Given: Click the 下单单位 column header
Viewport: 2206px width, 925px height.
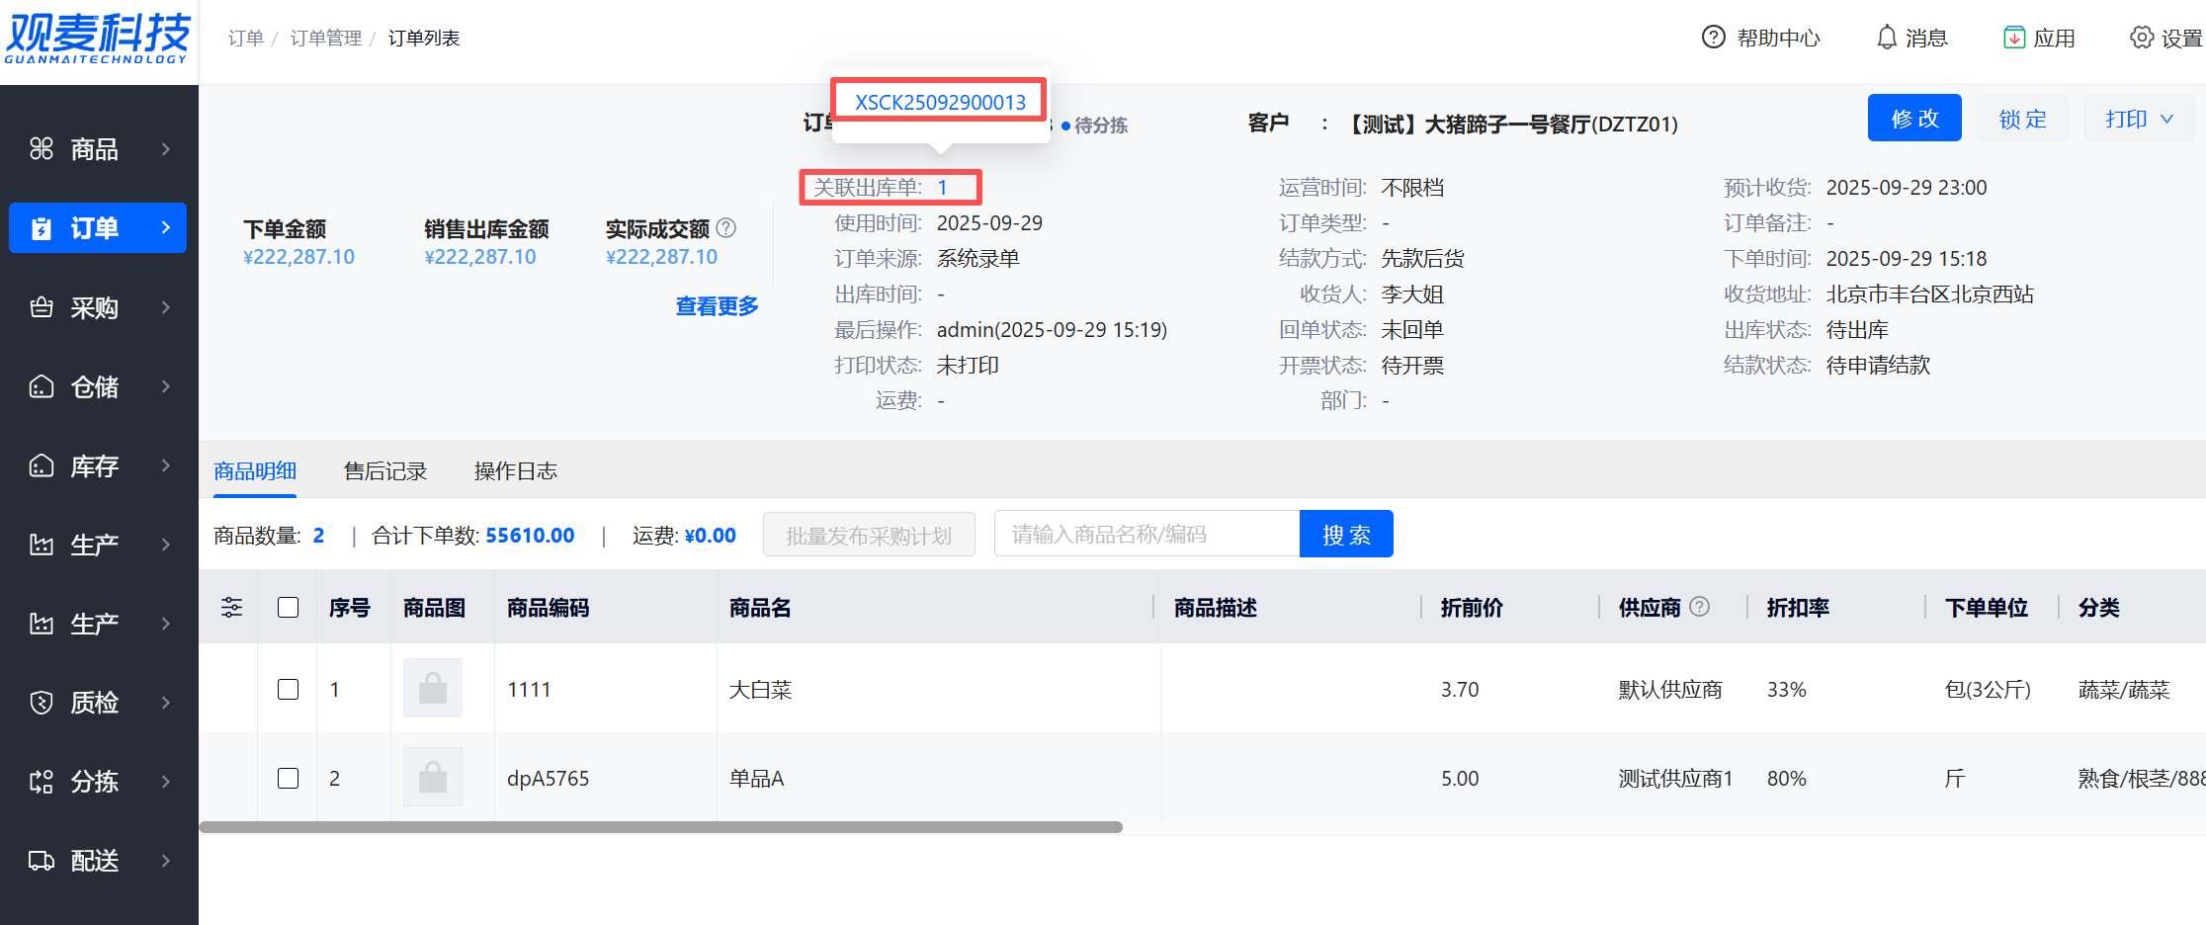Looking at the screenshot, I should pyautogui.click(x=1987, y=608).
